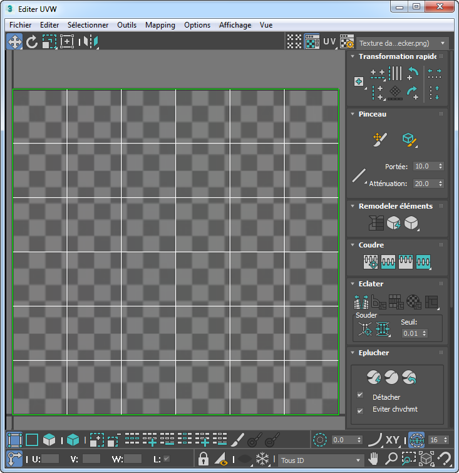Viewport: 459px width, 473px height.
Task: Activate target weld in Souder
Action: pyautogui.click(x=365, y=329)
